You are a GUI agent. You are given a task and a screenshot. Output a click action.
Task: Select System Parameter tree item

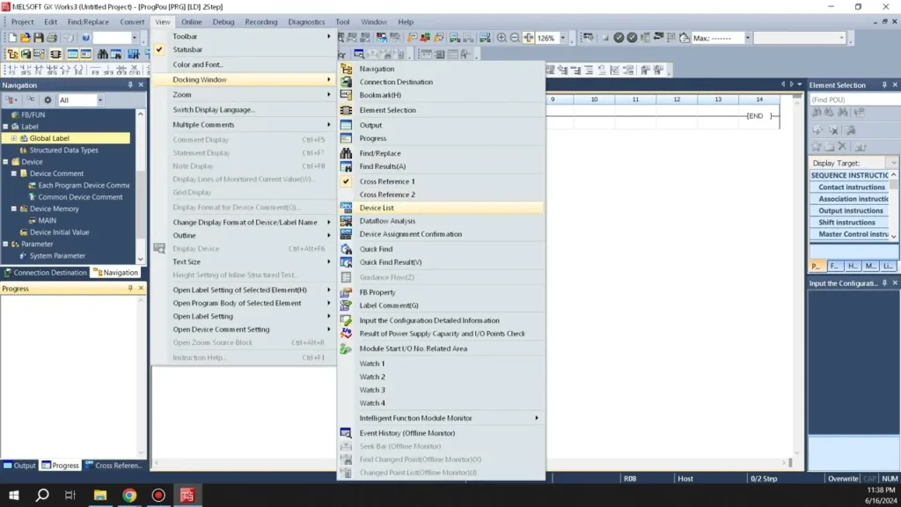57,256
